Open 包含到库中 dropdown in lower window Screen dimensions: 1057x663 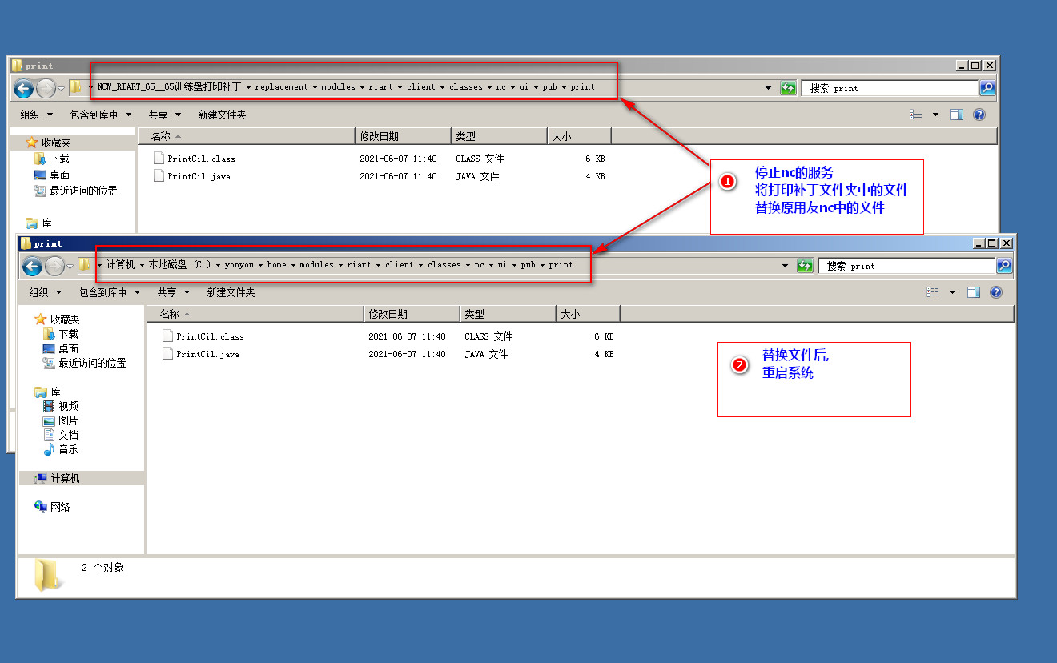point(110,292)
